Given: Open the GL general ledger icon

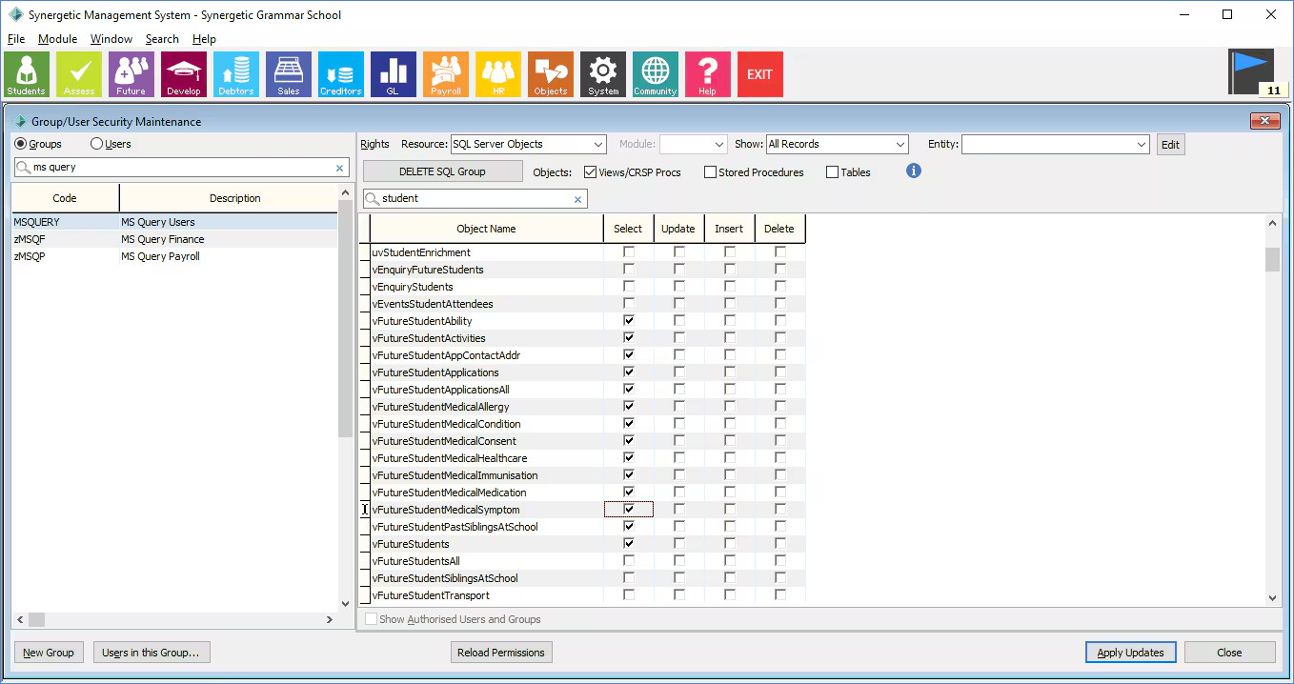Looking at the screenshot, I should (x=394, y=74).
